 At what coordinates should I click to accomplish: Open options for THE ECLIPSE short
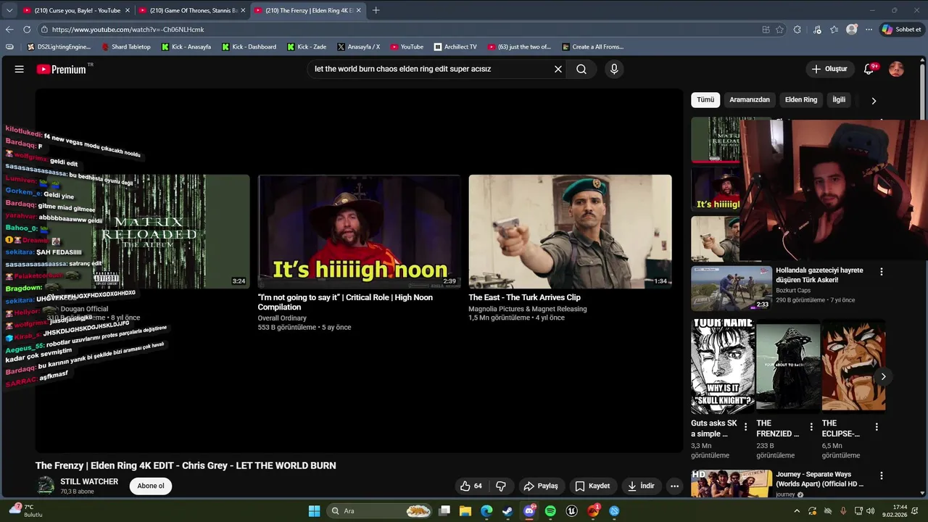[877, 427]
